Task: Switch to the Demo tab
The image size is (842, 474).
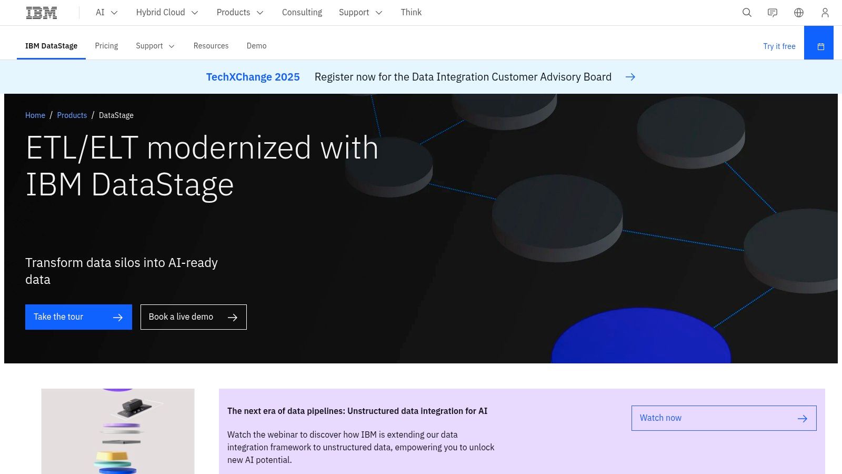Action: tap(257, 46)
